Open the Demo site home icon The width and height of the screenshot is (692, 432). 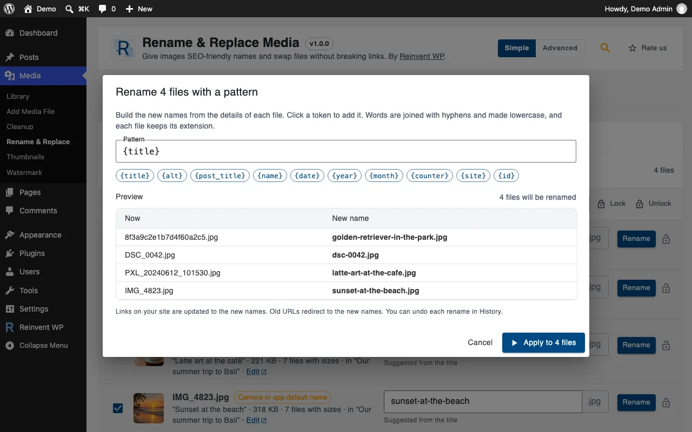click(x=28, y=9)
